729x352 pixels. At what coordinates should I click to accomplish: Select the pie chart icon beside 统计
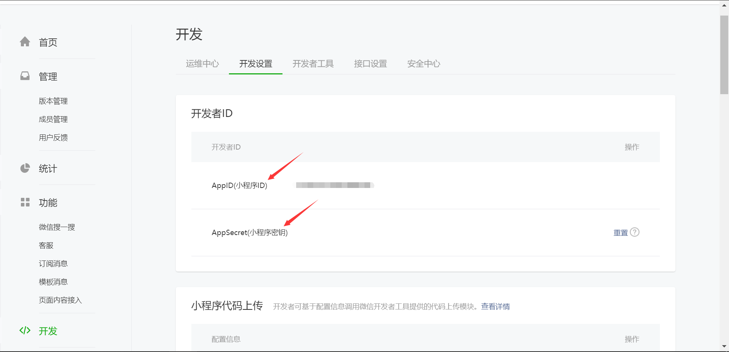[x=25, y=168]
